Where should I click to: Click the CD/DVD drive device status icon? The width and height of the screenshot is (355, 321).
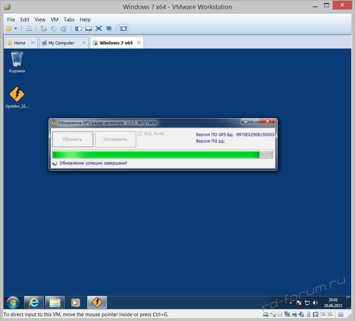tap(273, 315)
